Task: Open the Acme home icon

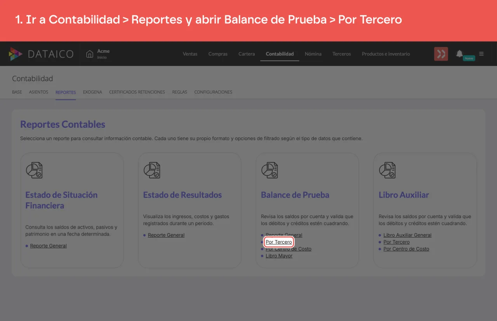Action: pos(90,54)
